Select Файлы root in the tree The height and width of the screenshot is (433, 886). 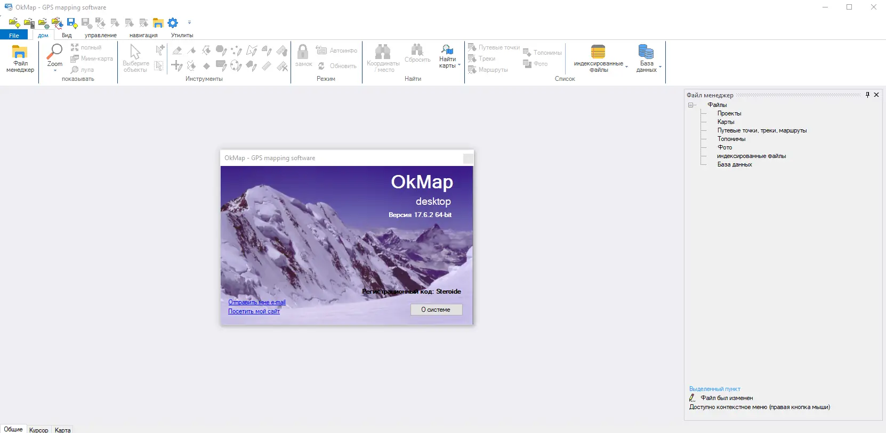click(x=717, y=105)
